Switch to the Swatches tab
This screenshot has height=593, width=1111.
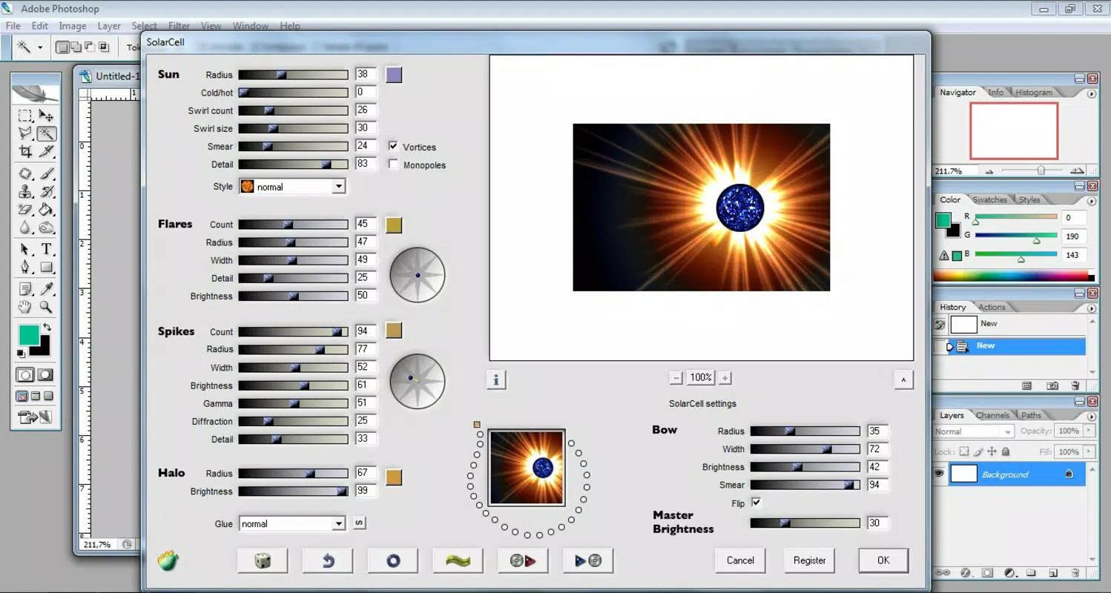click(989, 199)
